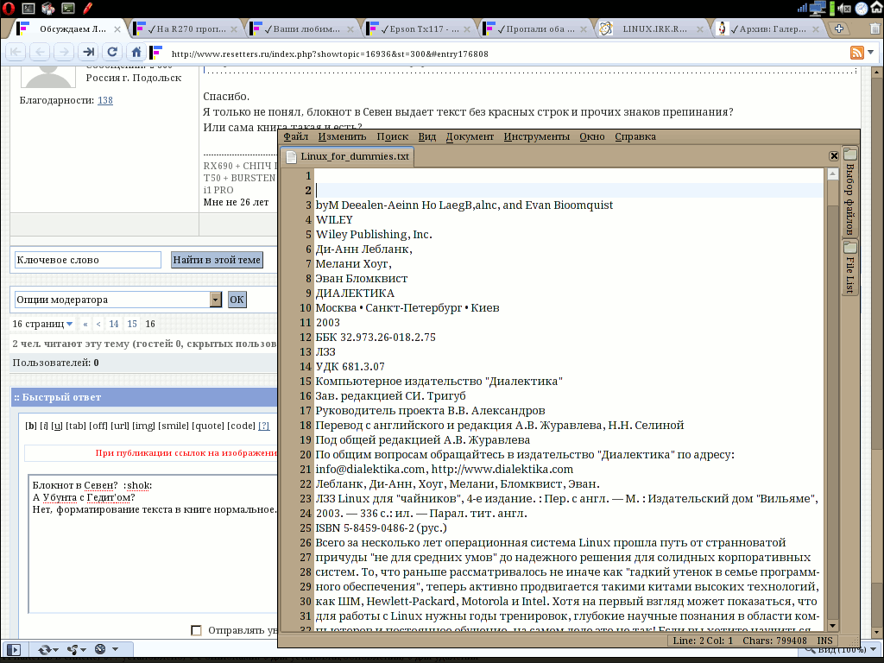This screenshot has height=663, width=884.
Task: Open the address bar history dropdown arrow
Action: [871, 53]
